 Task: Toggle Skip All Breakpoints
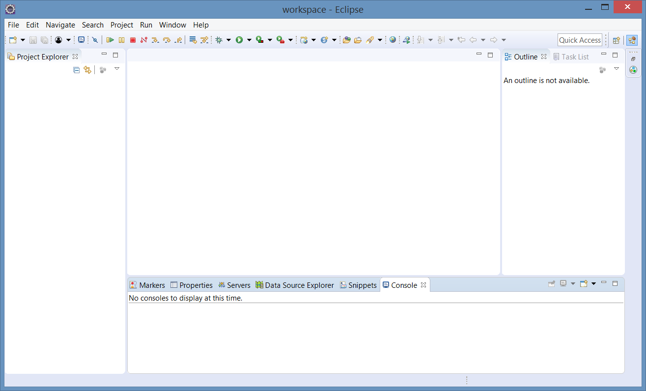click(x=95, y=40)
